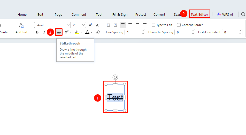
Task: Open WPS AI
Action: click(x=225, y=14)
